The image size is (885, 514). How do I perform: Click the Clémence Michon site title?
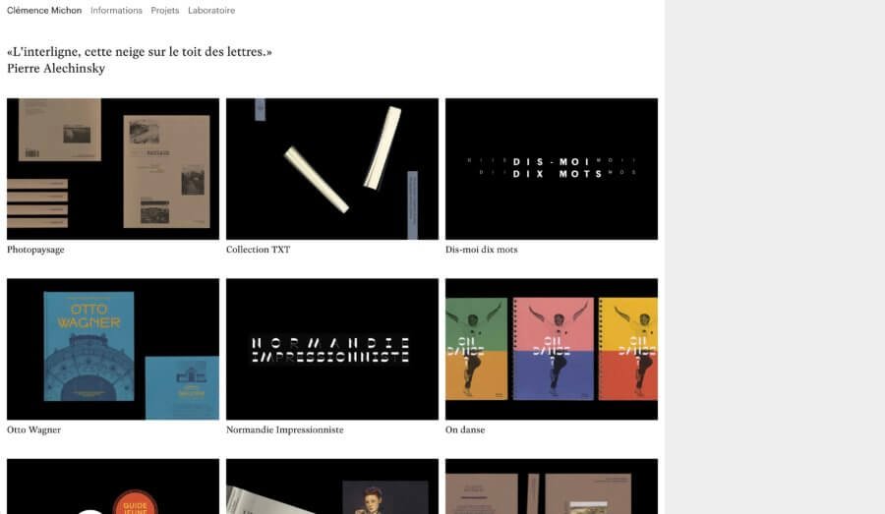[x=44, y=10]
